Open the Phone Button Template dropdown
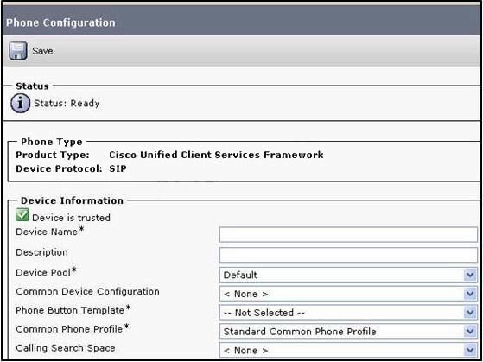 pyautogui.click(x=348, y=313)
